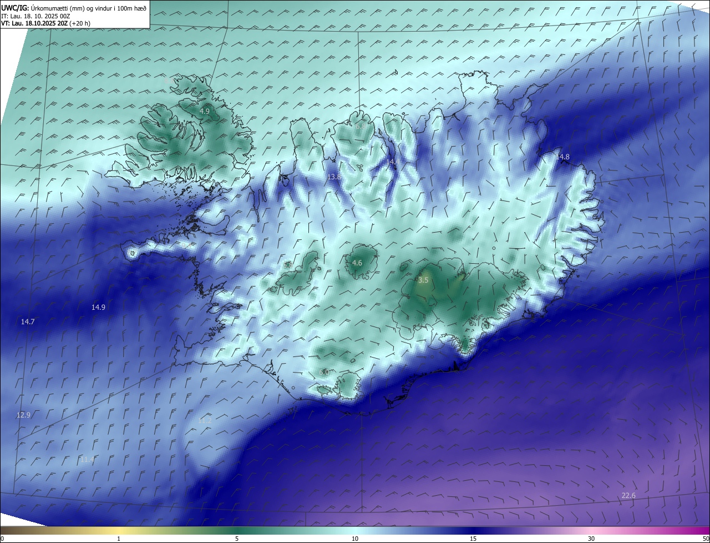The width and height of the screenshot is (710, 543).
Task: Click the 11.4 value in the southwest corner
Action: coord(87,459)
